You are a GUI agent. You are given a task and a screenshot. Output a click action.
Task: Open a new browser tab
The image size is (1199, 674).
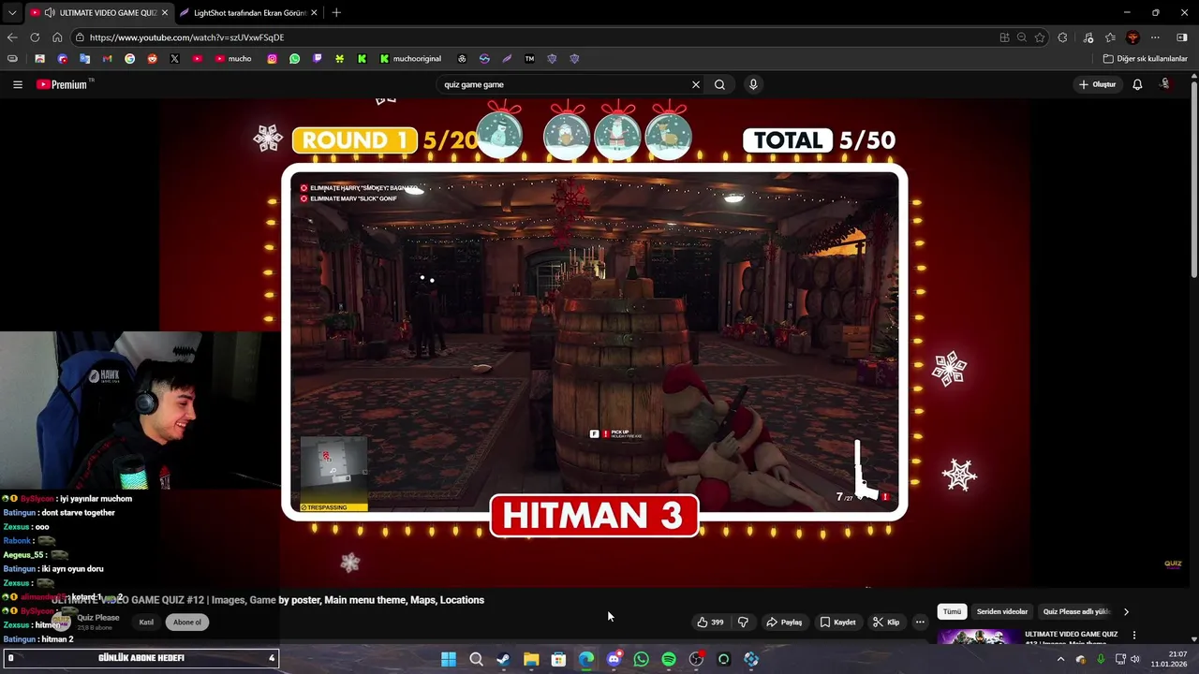(x=336, y=12)
